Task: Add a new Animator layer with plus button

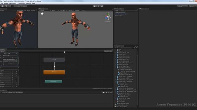Action: (18, 67)
